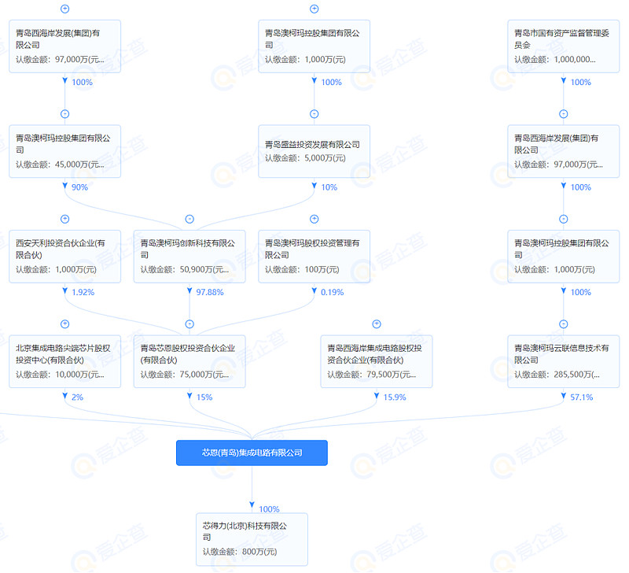Screen dimensions: 629x573
Task: Collapse 青岛澳柯玛控股集团 node above 青岛澳柯玛云联信息技术
Action: pos(564,219)
